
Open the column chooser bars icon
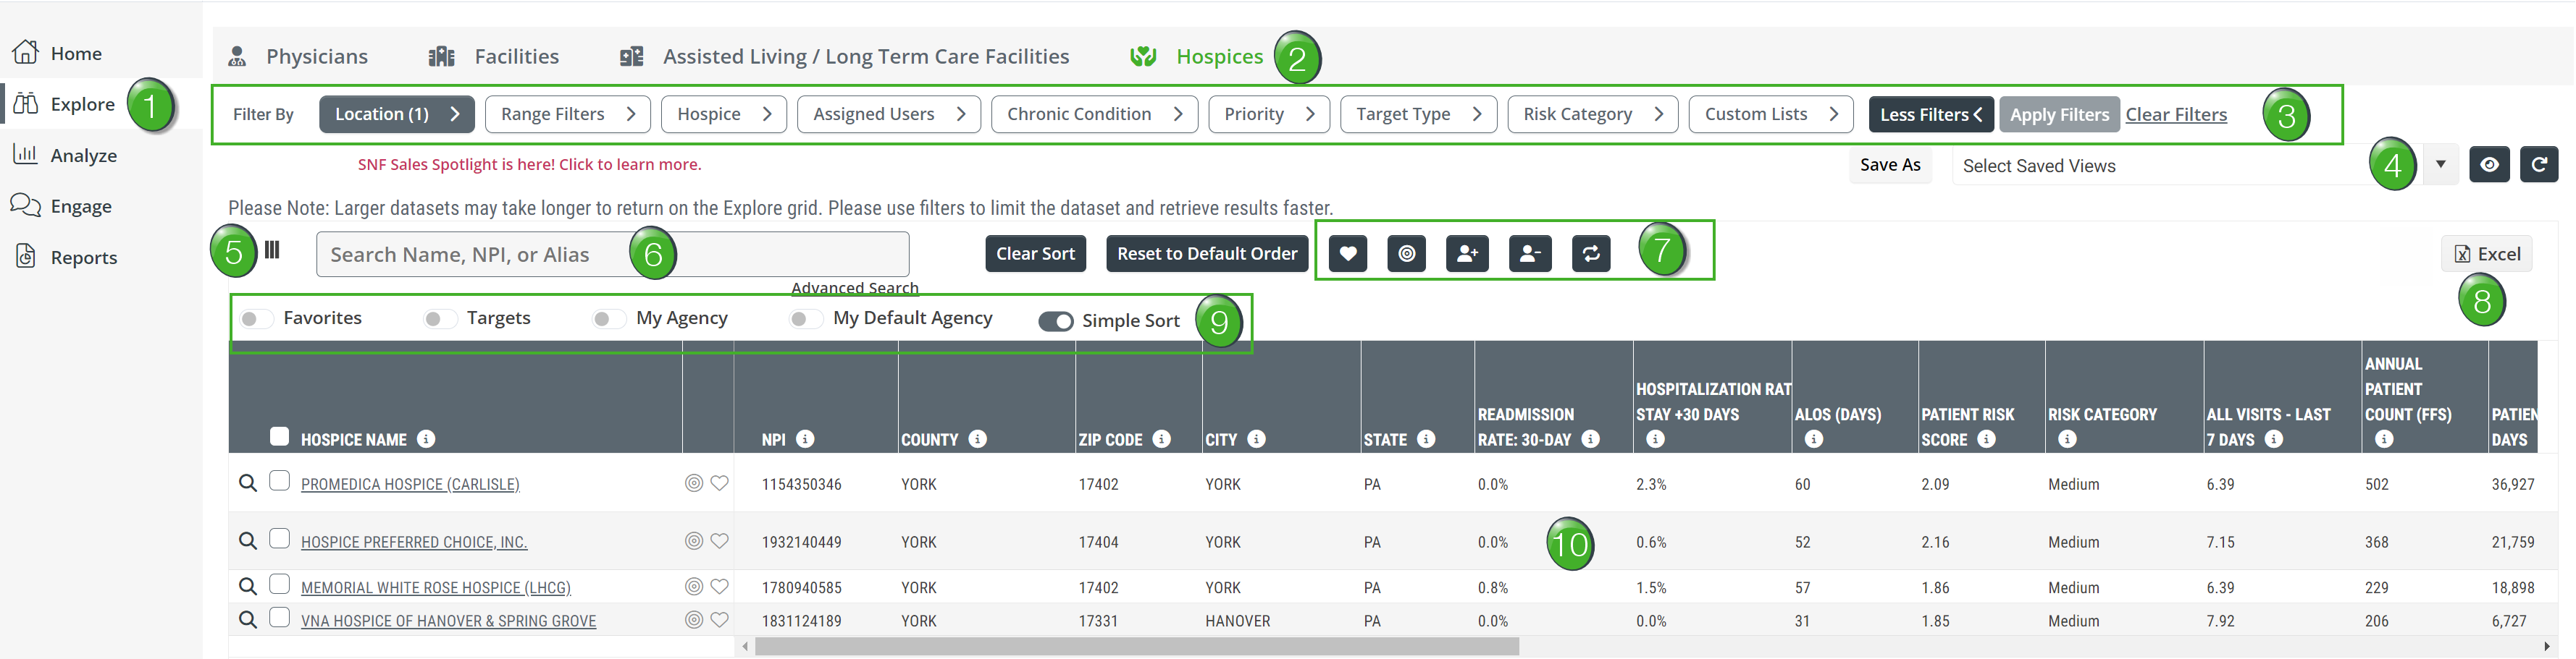click(272, 250)
